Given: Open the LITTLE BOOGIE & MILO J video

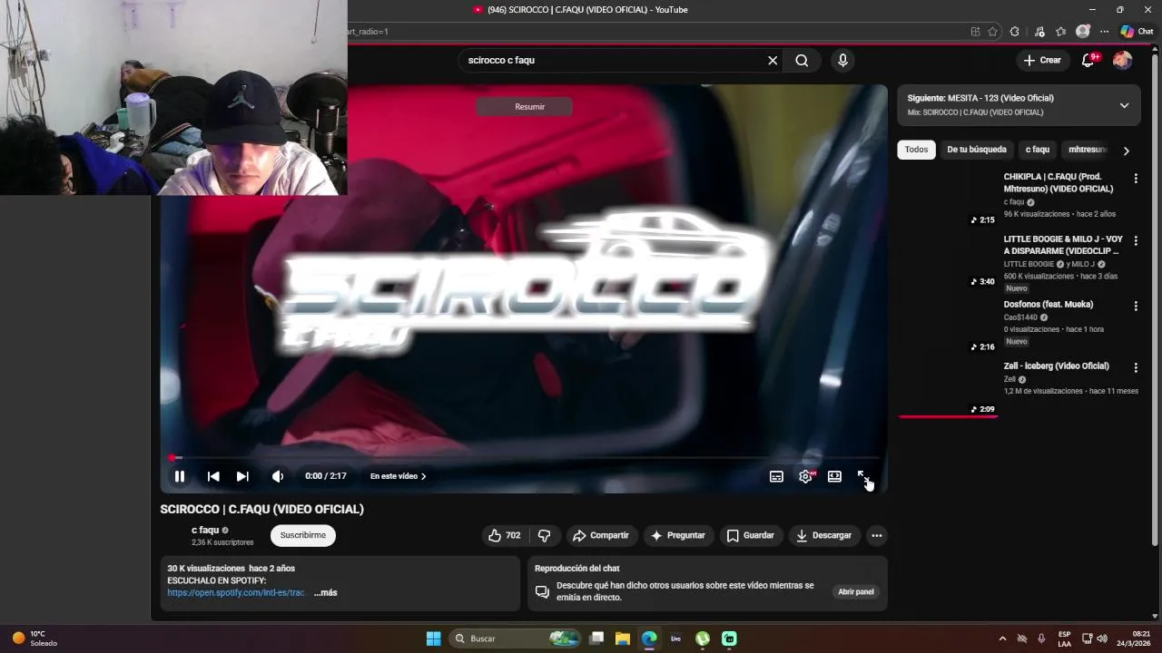Looking at the screenshot, I should pos(1063,245).
